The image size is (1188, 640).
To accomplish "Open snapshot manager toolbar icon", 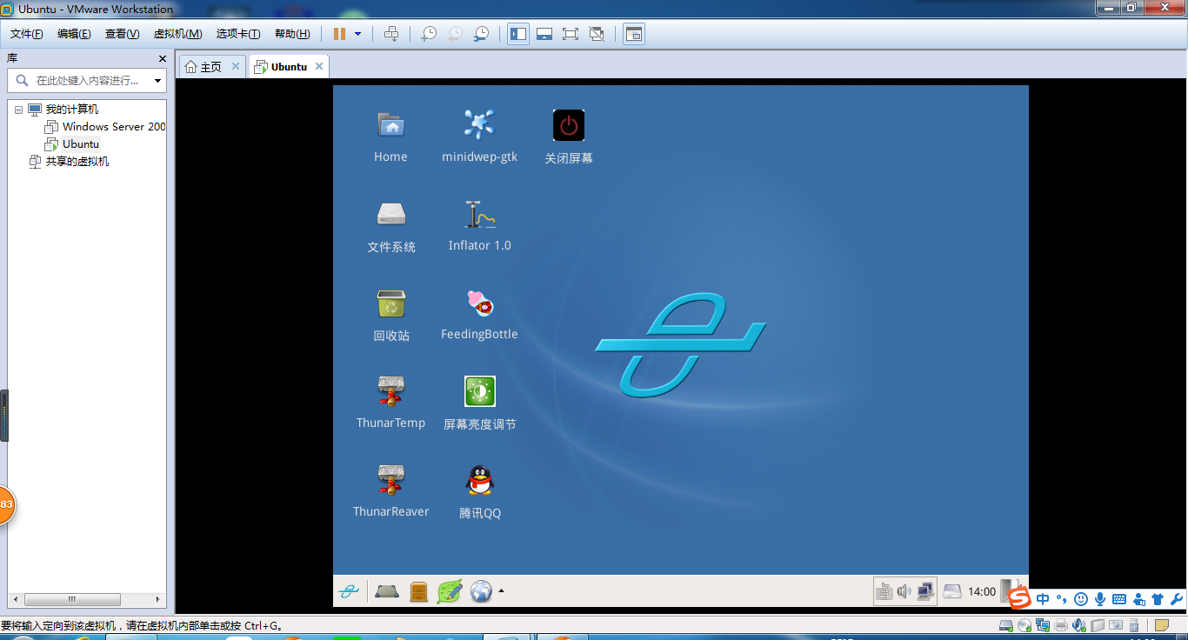I will 481,34.
